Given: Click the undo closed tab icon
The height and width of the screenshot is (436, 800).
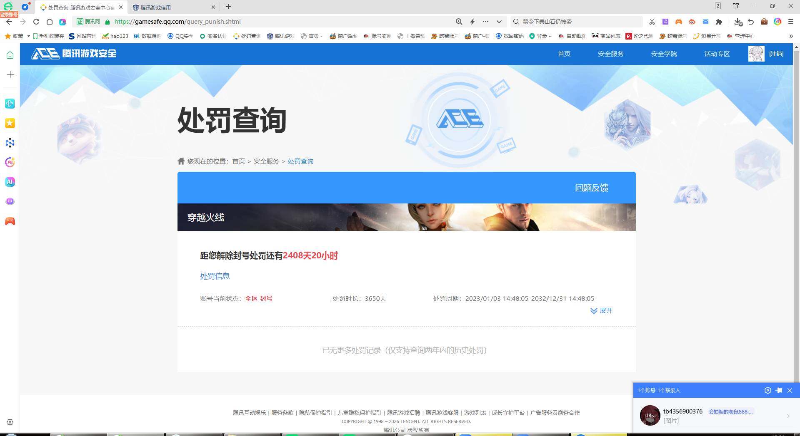Looking at the screenshot, I should pos(751,22).
